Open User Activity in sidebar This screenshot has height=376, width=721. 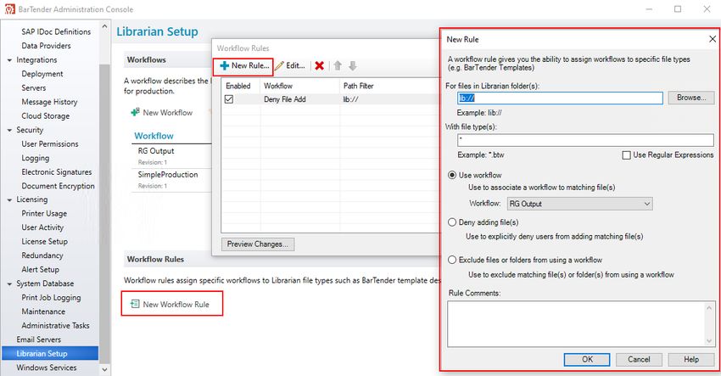[42, 227]
